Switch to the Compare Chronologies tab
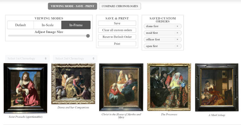 pos(120,6)
